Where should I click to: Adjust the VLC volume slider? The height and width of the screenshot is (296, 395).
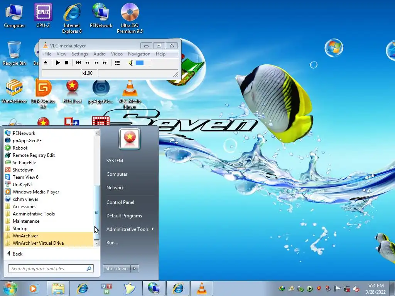pos(143,63)
